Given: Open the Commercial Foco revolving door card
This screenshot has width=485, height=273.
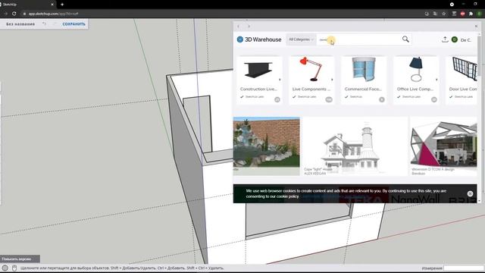Looking at the screenshot, I should pos(364,80).
